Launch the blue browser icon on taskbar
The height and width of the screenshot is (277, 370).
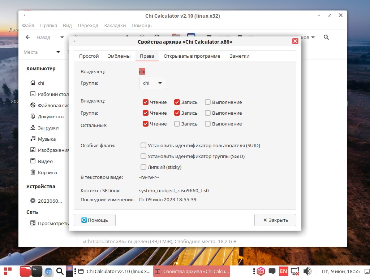click(x=48, y=271)
